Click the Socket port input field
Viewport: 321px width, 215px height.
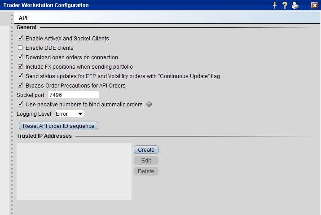73,95
